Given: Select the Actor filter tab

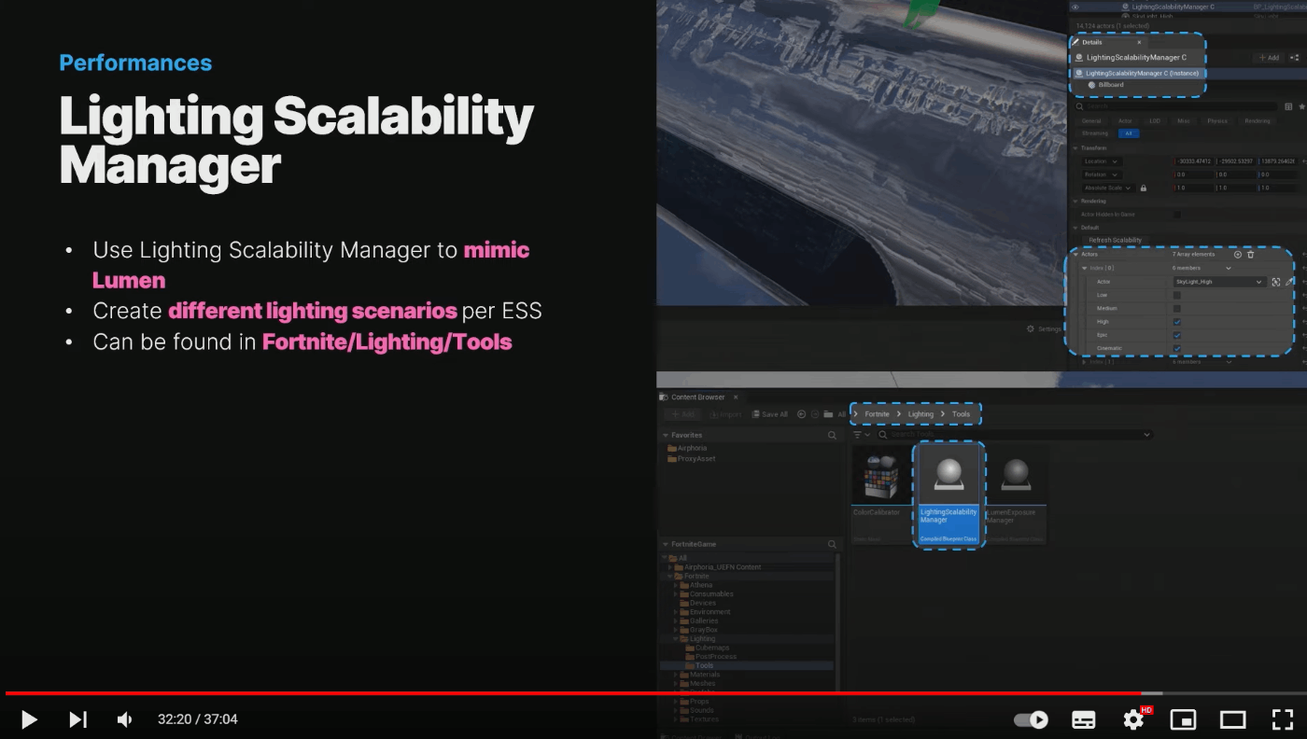Looking at the screenshot, I should pyautogui.click(x=1125, y=121).
